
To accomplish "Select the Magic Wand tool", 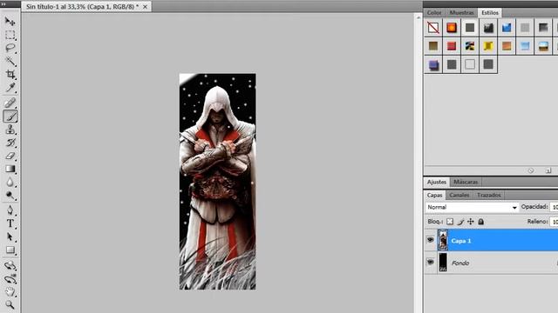I will click(x=10, y=61).
